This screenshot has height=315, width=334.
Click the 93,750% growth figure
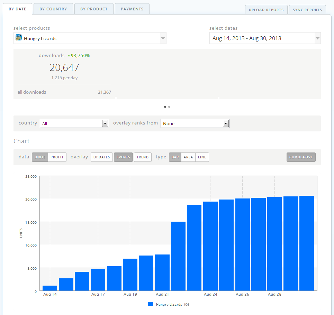(80, 56)
